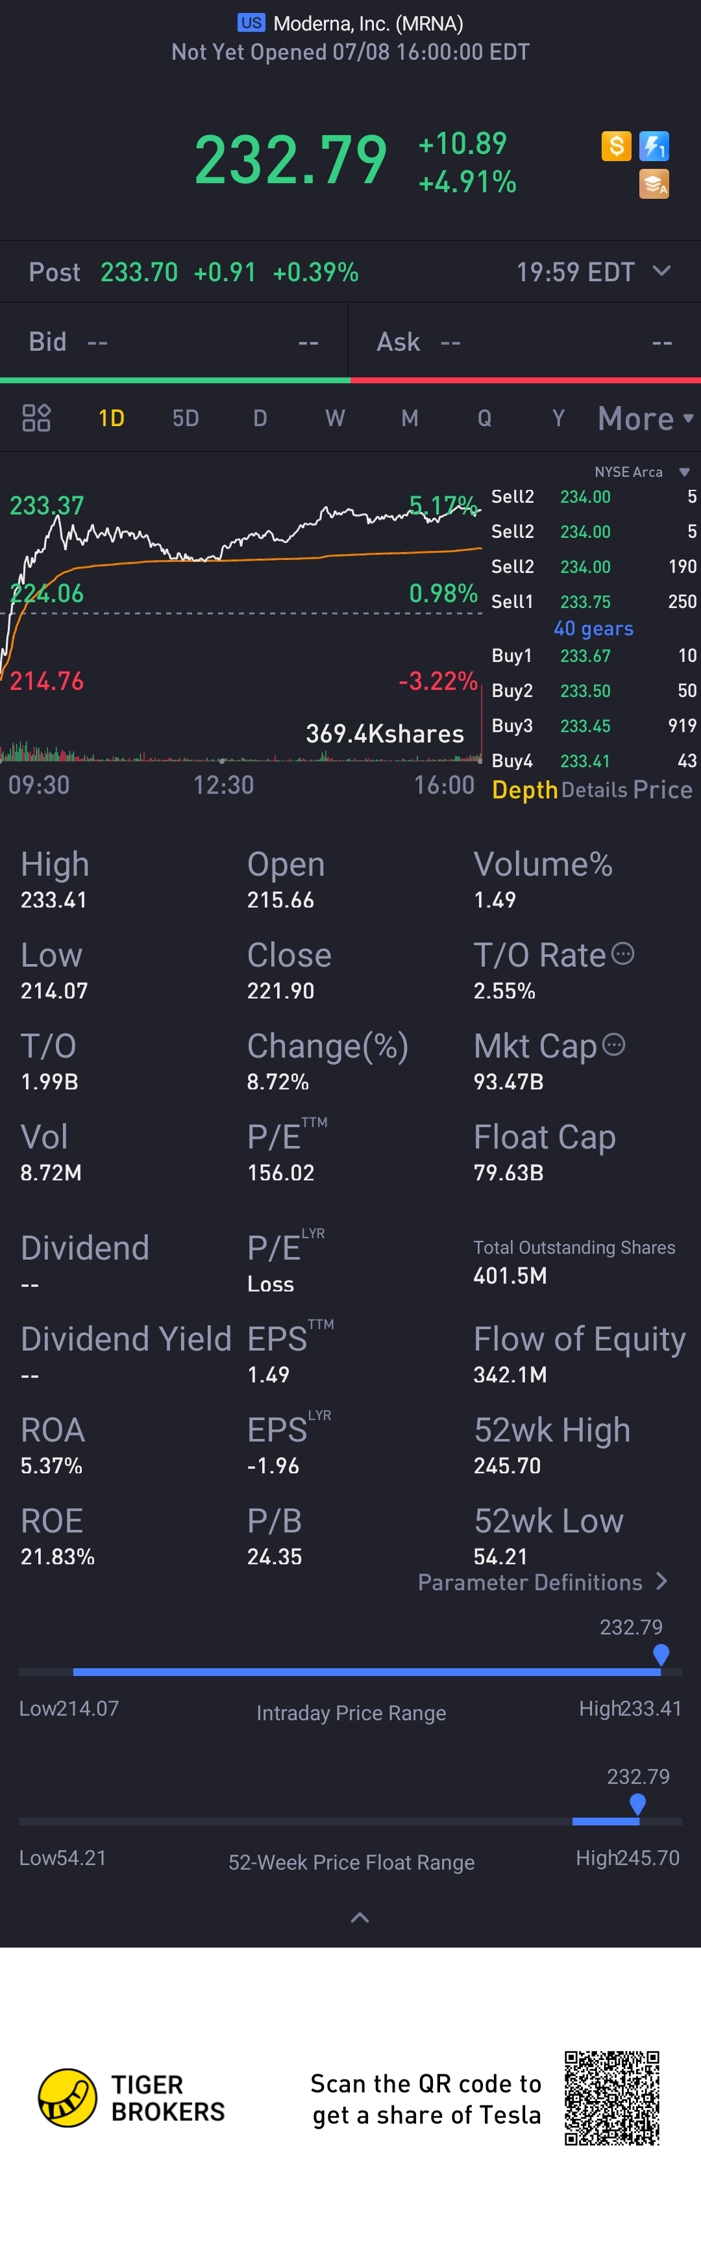
Task: Switch to the Price order view
Action: [663, 790]
